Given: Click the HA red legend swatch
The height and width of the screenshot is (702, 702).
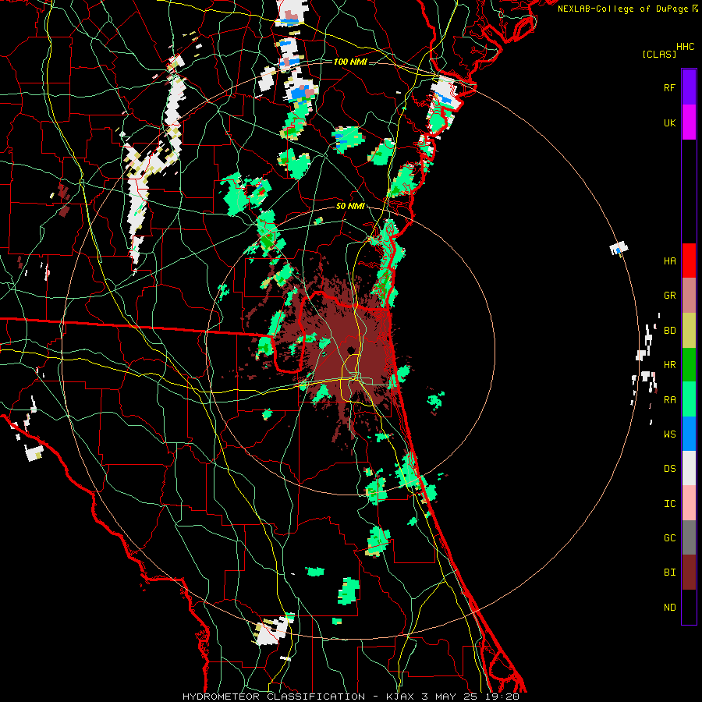Looking at the screenshot, I should click(689, 261).
